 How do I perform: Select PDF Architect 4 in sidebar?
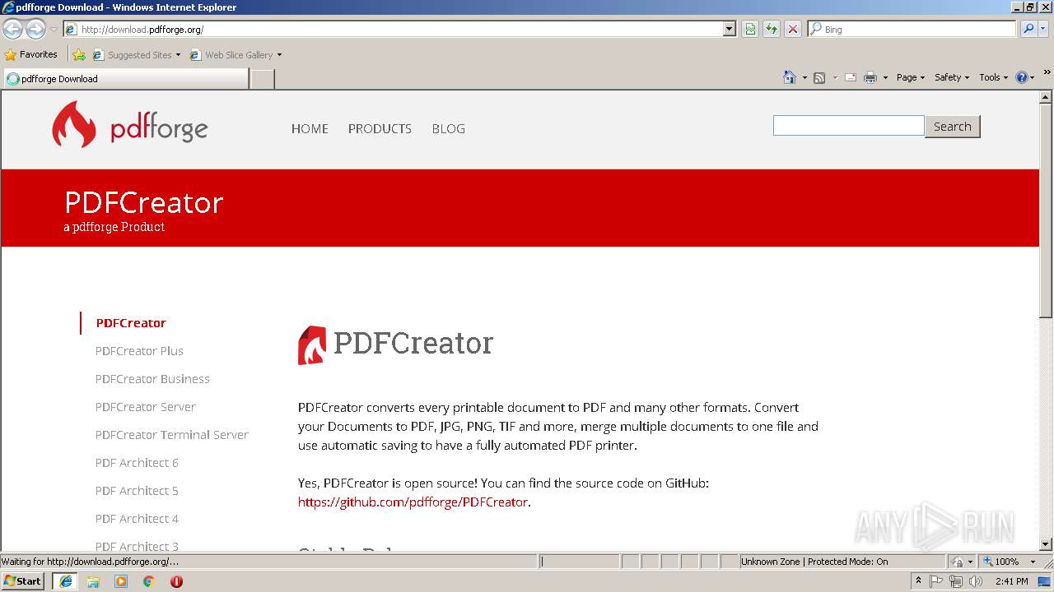(x=137, y=519)
